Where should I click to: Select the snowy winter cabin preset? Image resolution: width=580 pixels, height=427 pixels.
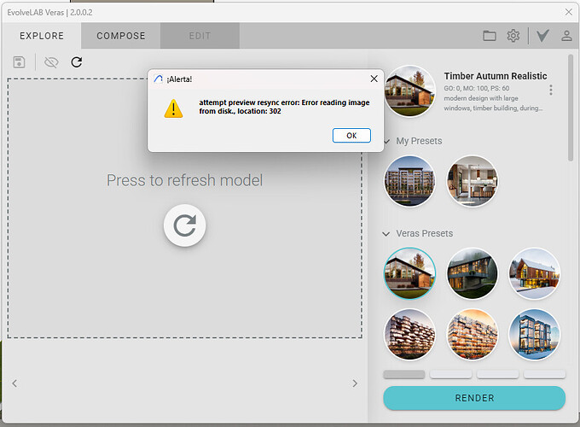535,273
